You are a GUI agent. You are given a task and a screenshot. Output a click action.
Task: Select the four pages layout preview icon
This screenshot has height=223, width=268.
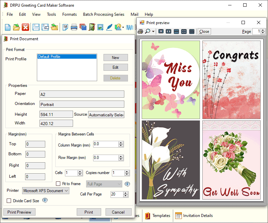(184, 31)
